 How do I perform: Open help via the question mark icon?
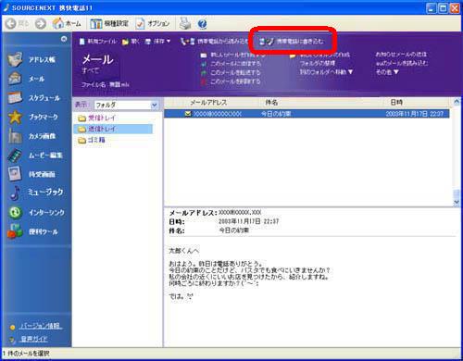203,24
